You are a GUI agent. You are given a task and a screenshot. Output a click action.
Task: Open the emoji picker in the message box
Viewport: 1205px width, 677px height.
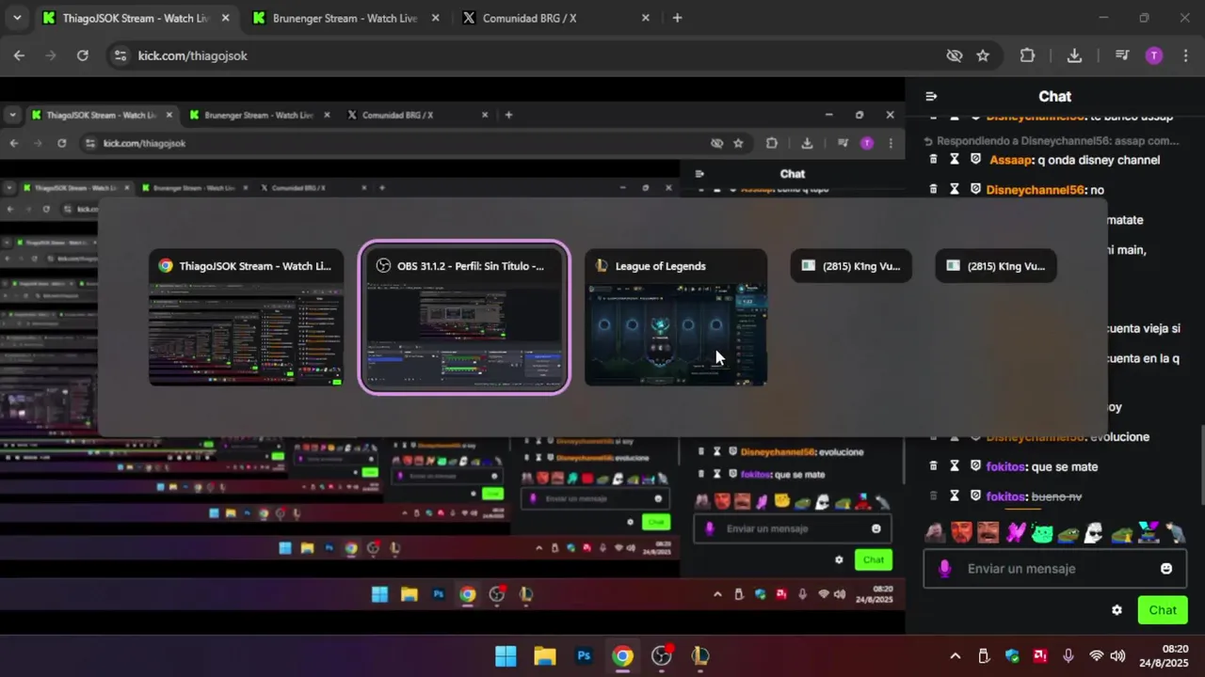coord(1166,569)
